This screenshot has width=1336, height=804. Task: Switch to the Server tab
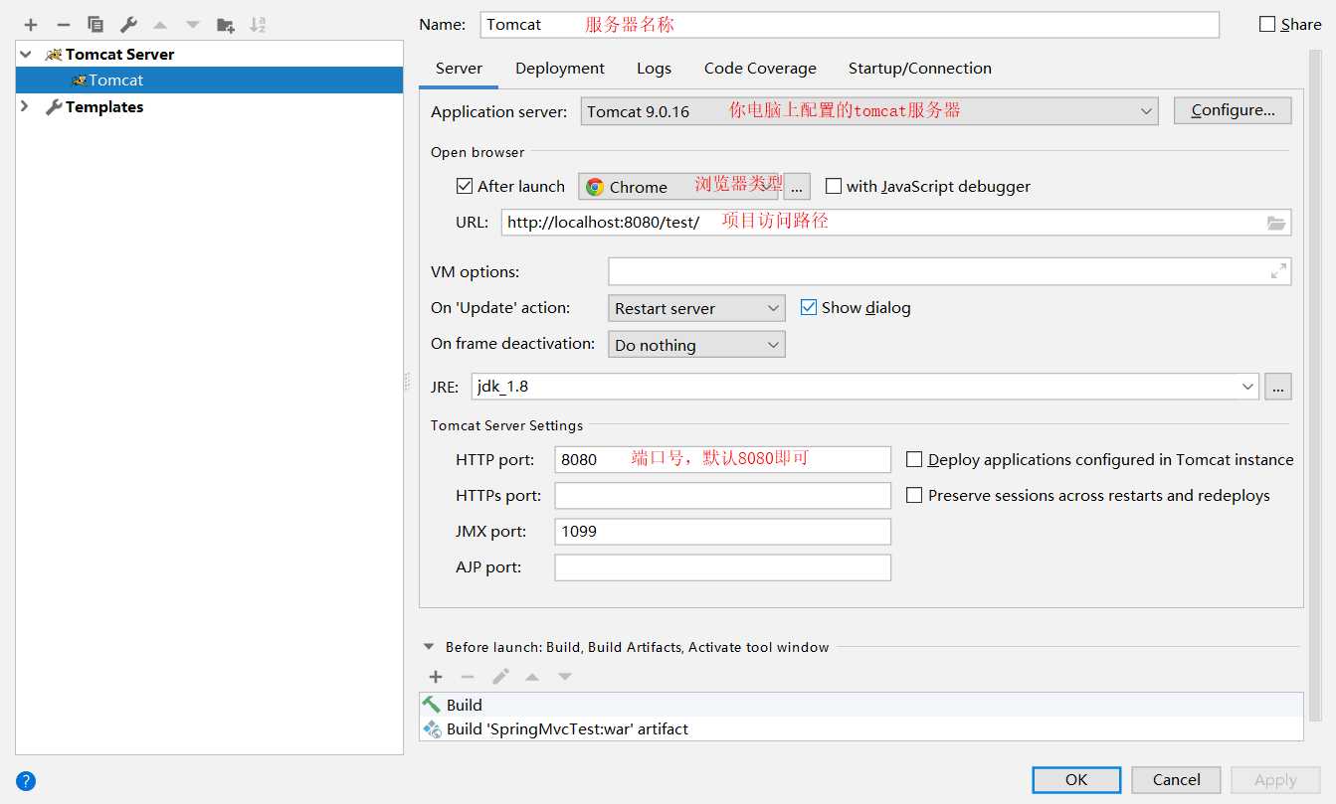click(x=459, y=69)
